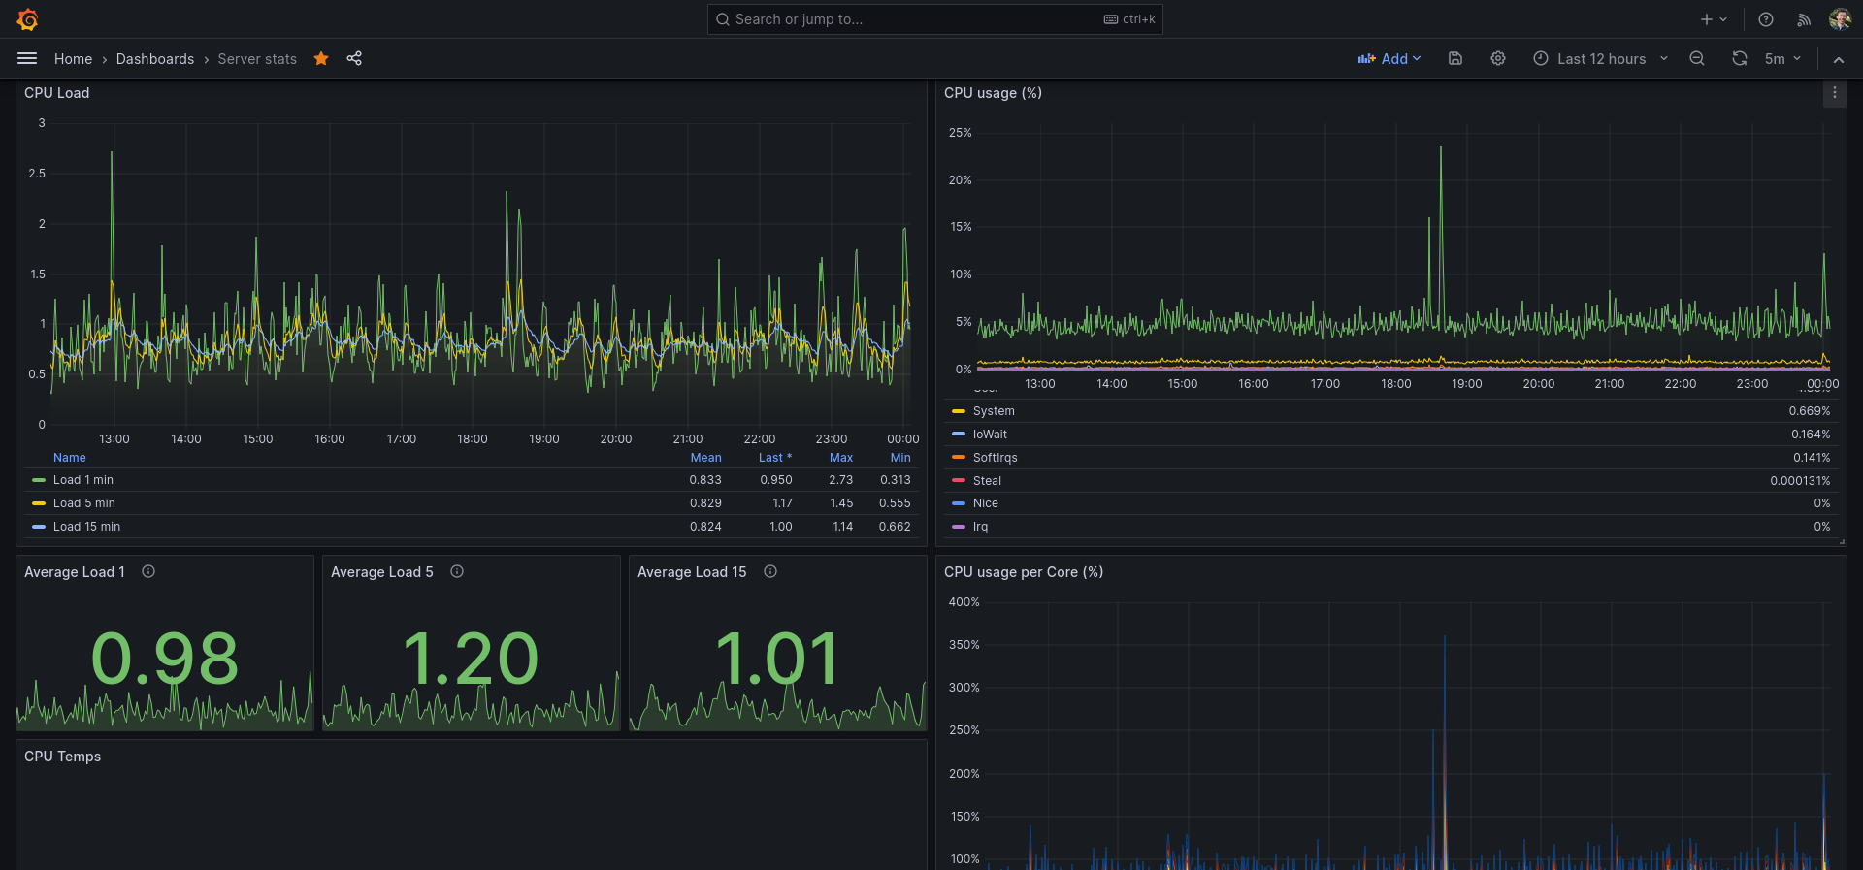Go to Home breadcrumb
This screenshot has width=1863, height=870.
(x=73, y=59)
